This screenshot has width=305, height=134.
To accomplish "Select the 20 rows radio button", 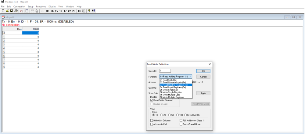I will (162, 115).
